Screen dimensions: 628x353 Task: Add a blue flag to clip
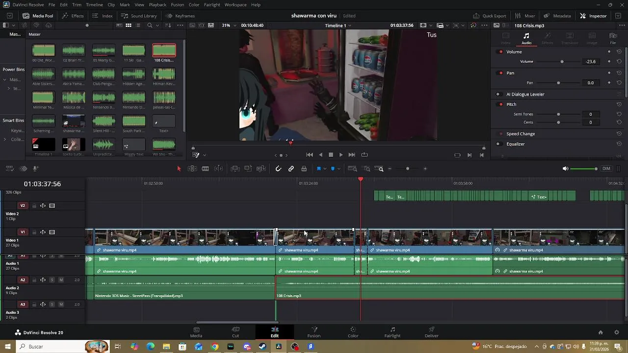(x=318, y=169)
